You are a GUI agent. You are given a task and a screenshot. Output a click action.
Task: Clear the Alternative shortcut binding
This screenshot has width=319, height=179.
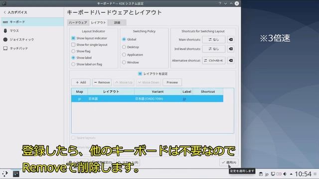click(231, 61)
